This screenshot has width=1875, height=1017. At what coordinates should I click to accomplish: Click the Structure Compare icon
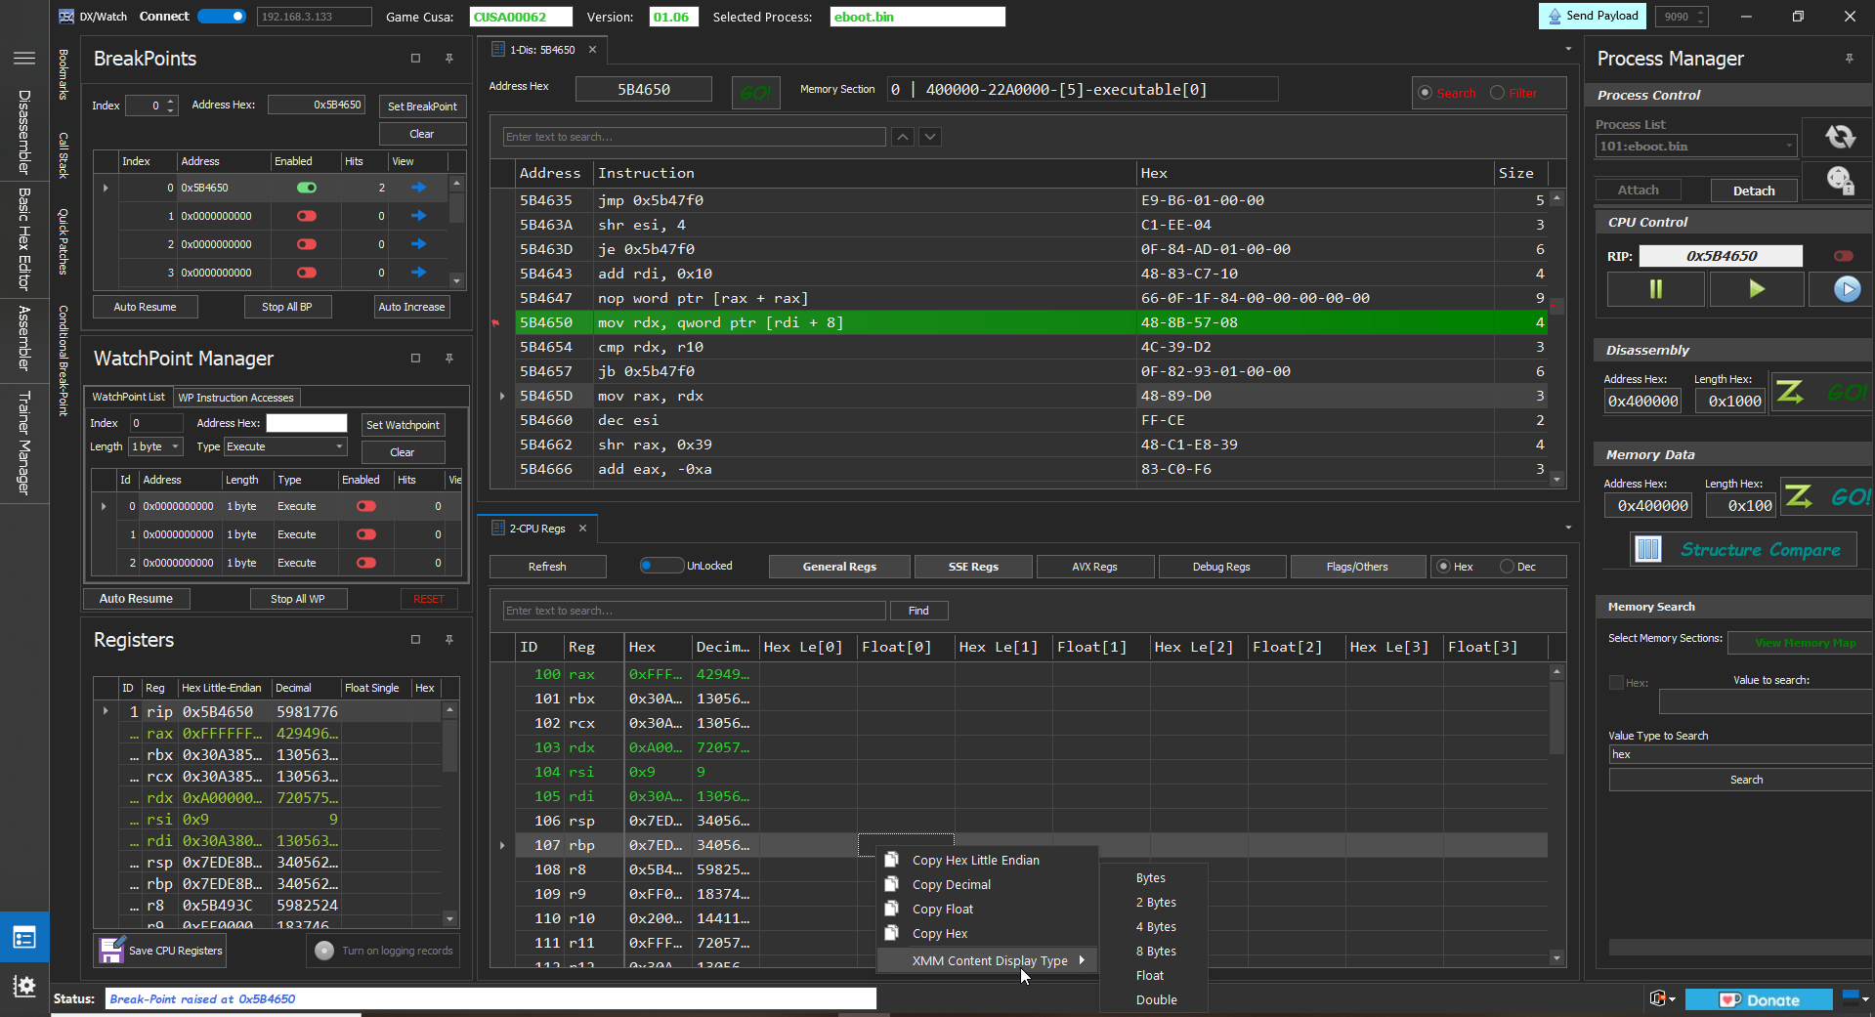[1648, 549]
